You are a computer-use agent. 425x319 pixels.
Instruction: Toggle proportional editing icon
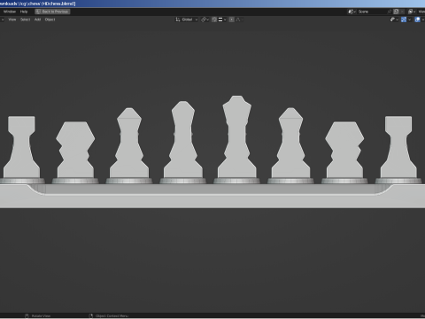[232, 19]
